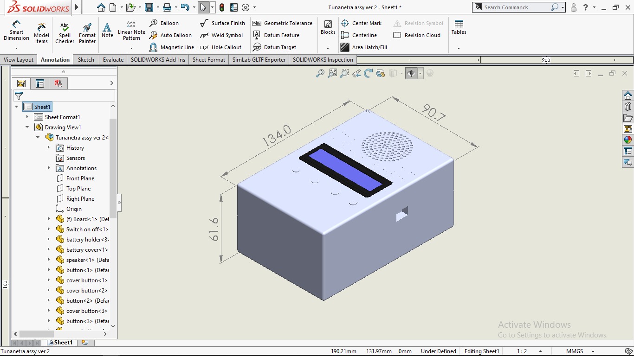The height and width of the screenshot is (356, 634).
Task: Open the Tables tool
Action: pyautogui.click(x=459, y=28)
